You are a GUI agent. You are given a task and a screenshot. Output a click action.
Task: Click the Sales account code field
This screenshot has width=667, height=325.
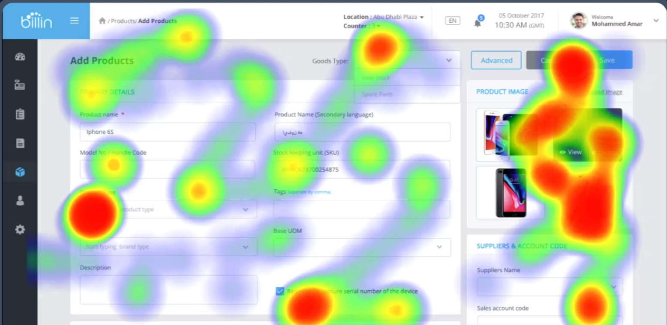tap(550, 320)
